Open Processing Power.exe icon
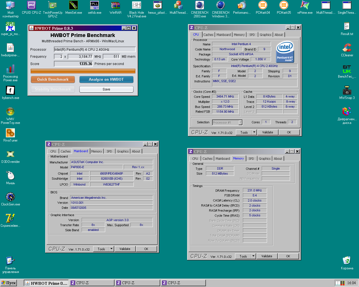Screen dimensions: 359x287 pyautogui.click(x=10, y=73)
